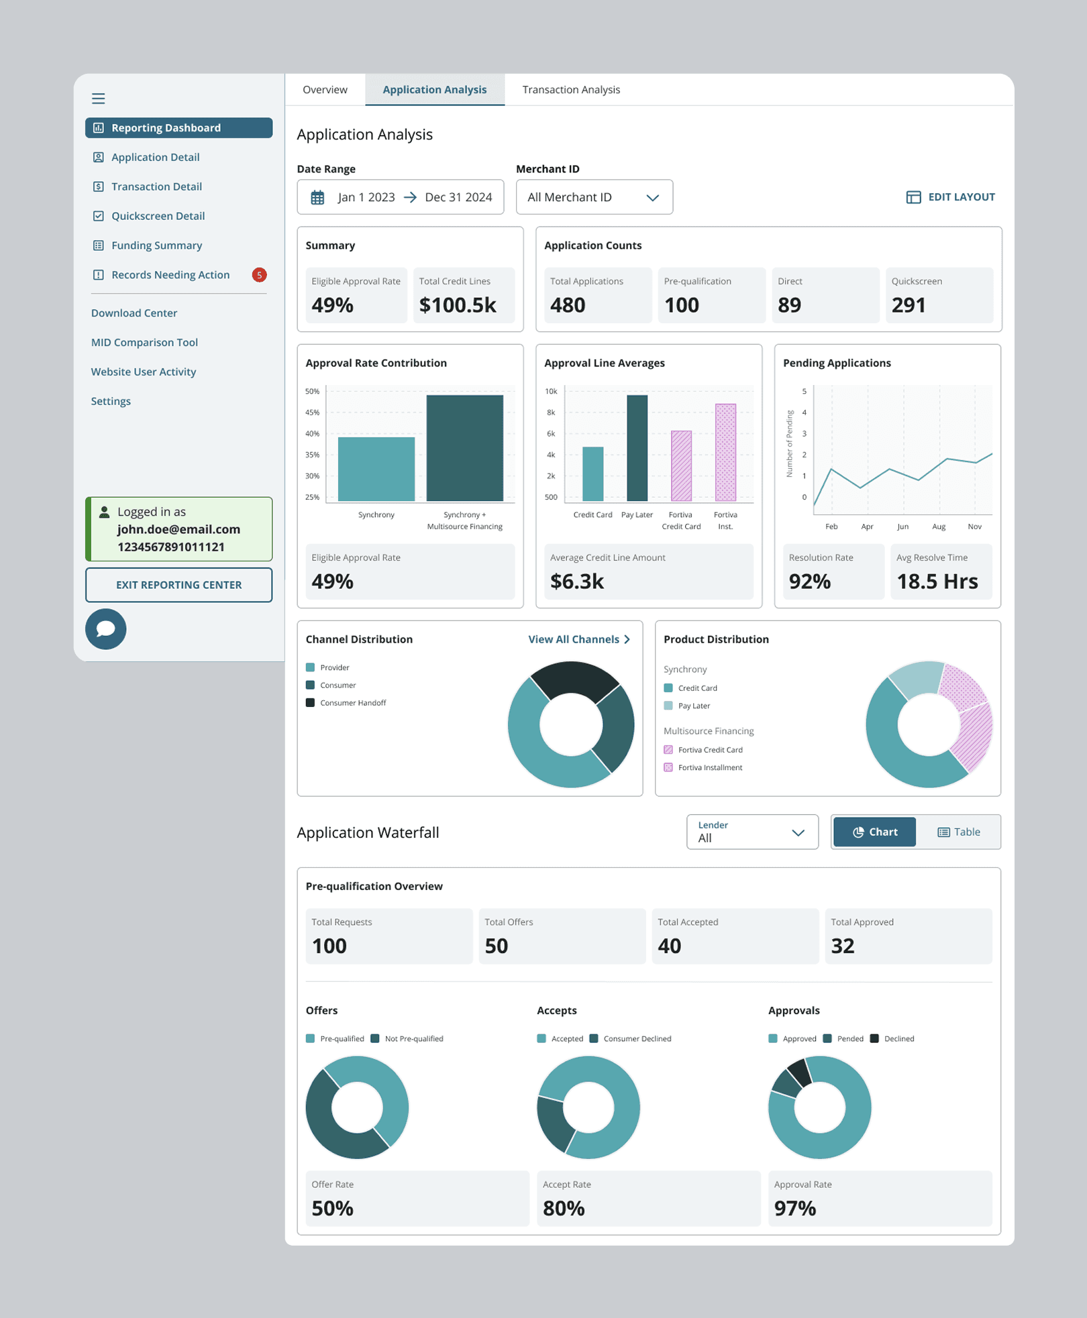Open Application Detail from the sidebar
The height and width of the screenshot is (1318, 1087).
(154, 157)
